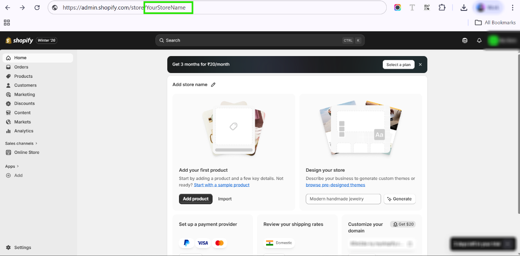Click the Modern handmade jewelry input field
The width and height of the screenshot is (520, 256).
tap(343, 199)
